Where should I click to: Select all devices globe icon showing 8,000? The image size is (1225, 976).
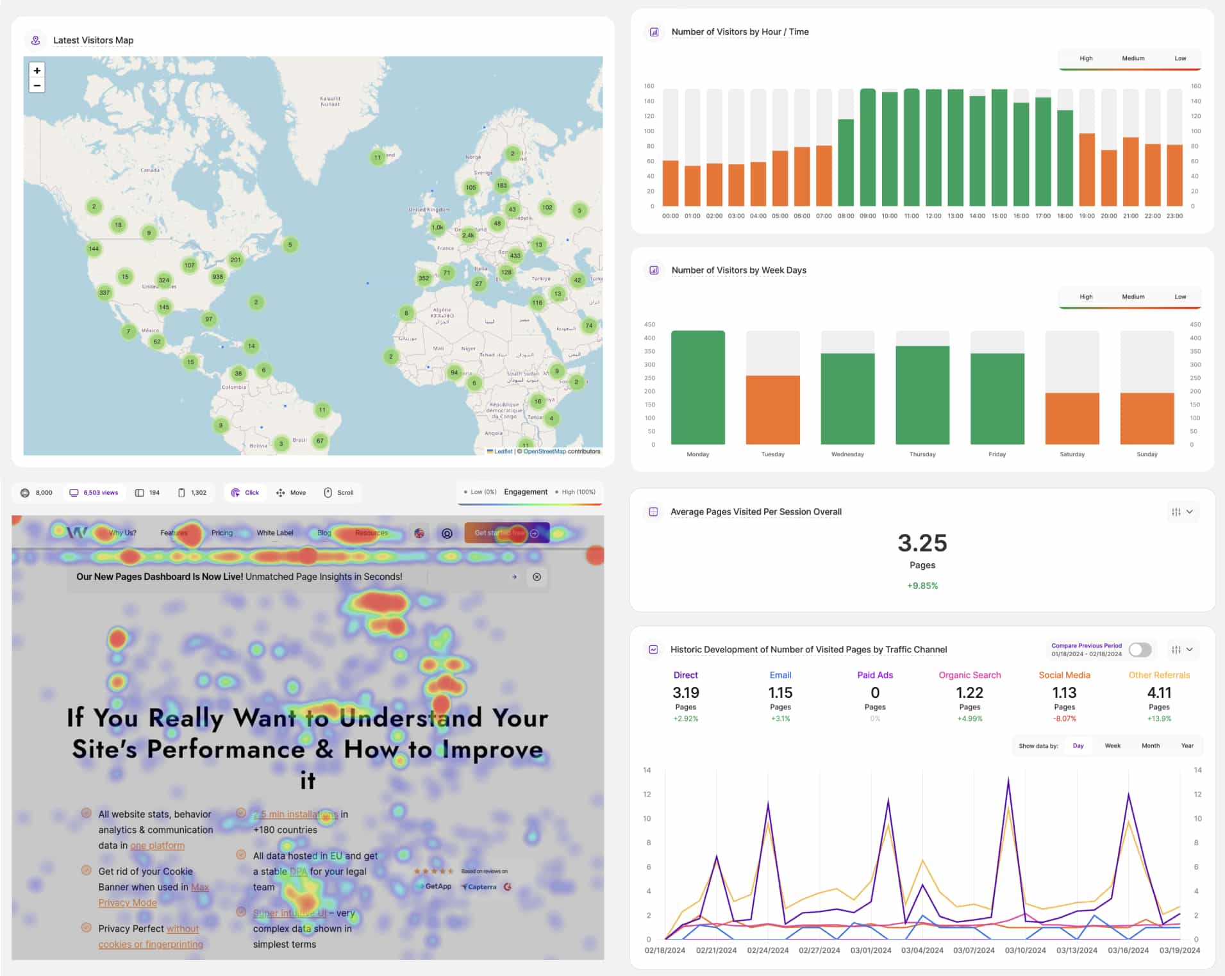tap(37, 493)
